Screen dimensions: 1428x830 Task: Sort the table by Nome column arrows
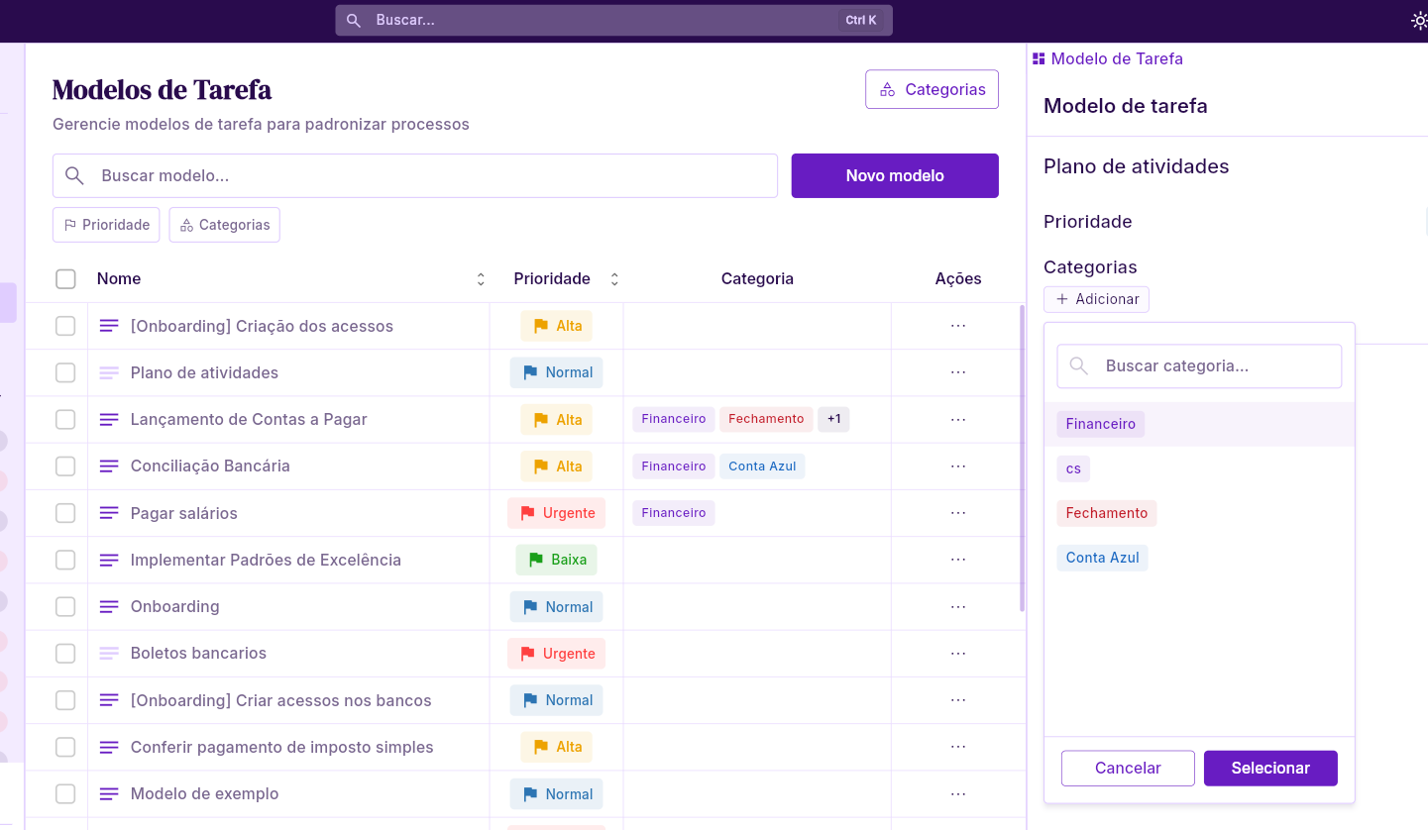(x=481, y=279)
